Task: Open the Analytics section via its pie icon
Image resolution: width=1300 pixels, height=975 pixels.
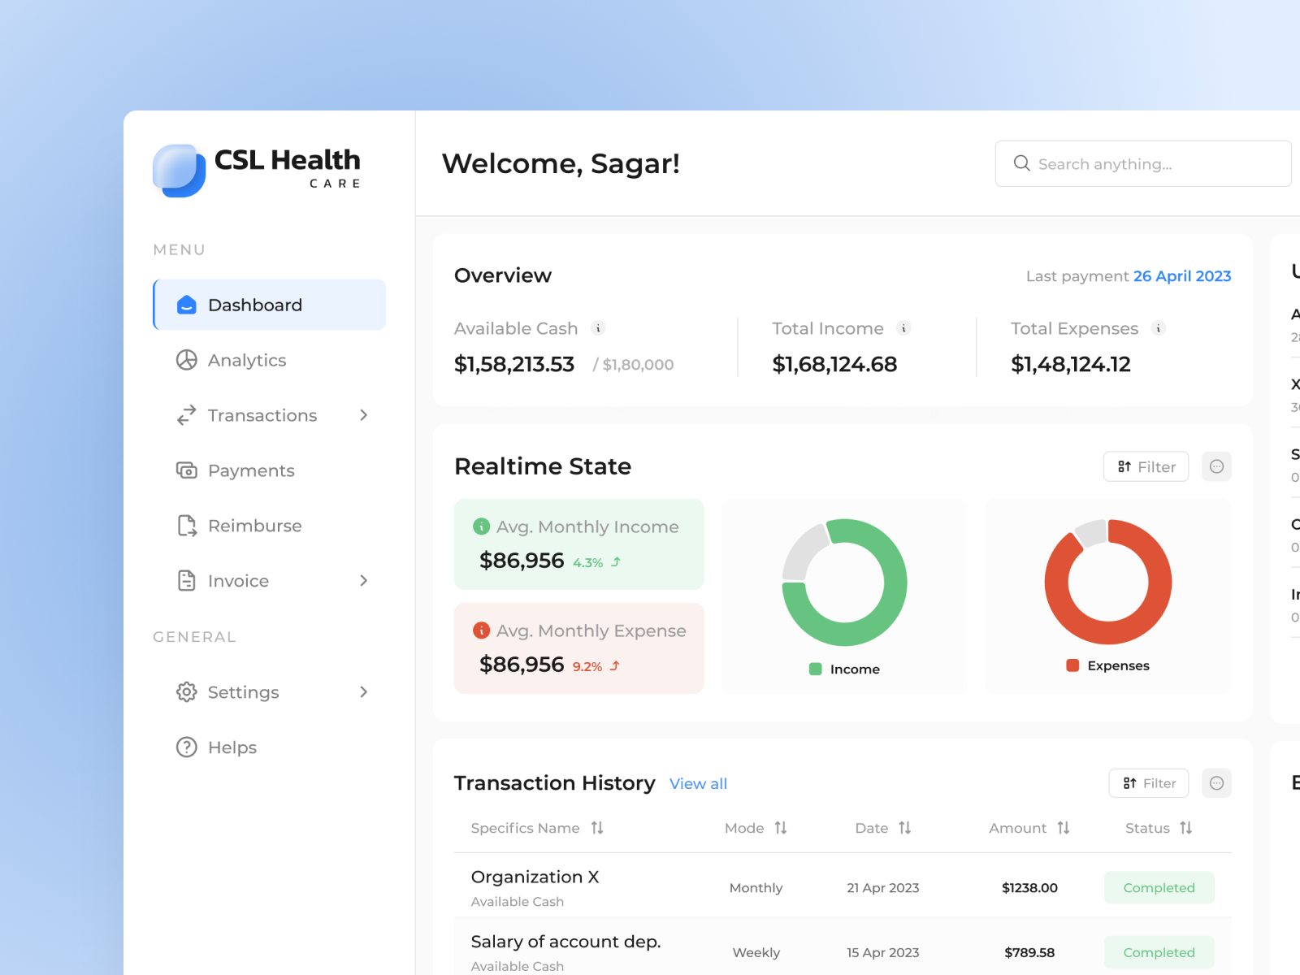Action: point(186,360)
